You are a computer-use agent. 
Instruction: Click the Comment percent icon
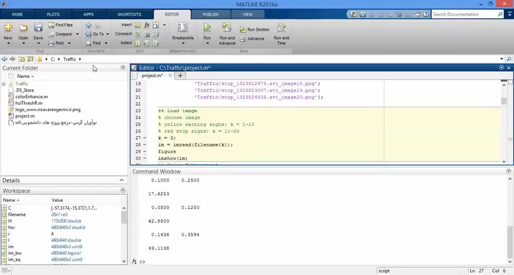point(138,34)
